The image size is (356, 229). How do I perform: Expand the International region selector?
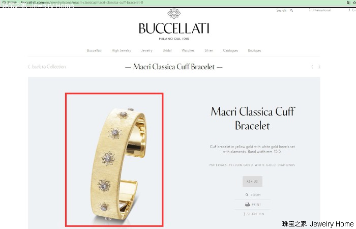click(x=320, y=10)
